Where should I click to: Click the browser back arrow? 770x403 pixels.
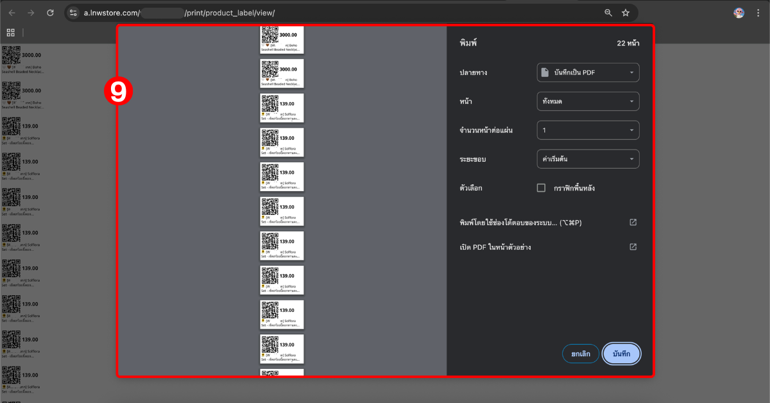point(12,13)
